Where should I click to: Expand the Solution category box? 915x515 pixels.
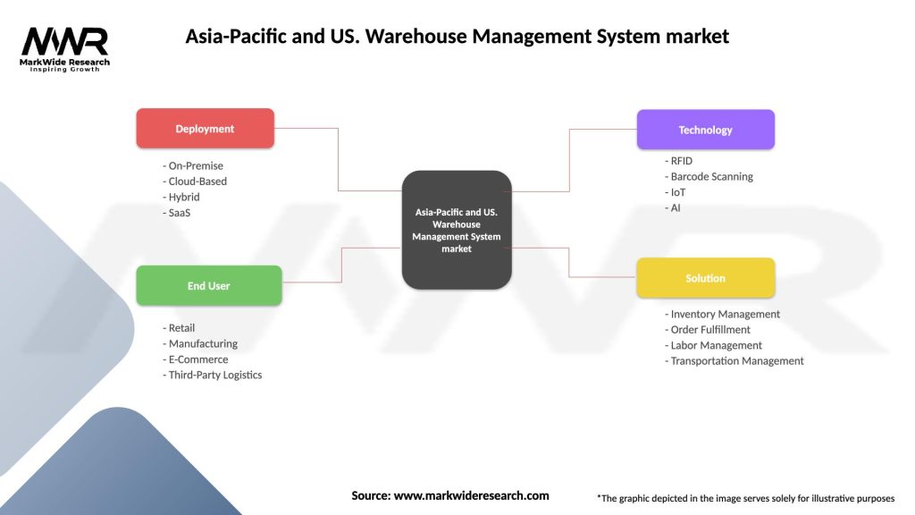(706, 278)
